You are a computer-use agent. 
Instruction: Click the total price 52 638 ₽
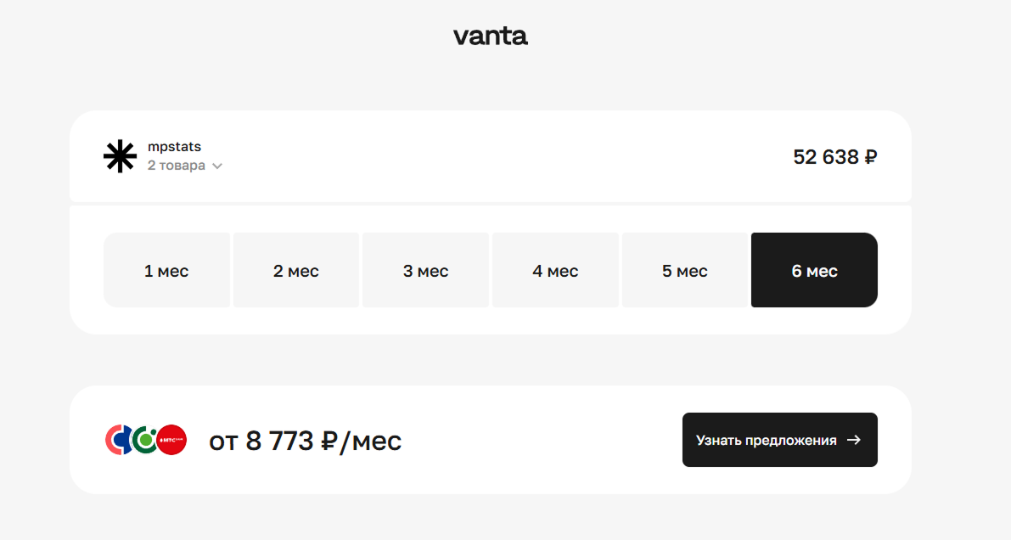click(x=835, y=157)
